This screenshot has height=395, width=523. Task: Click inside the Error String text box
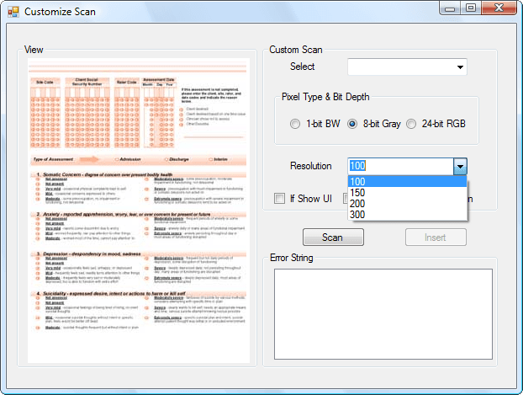click(383, 314)
